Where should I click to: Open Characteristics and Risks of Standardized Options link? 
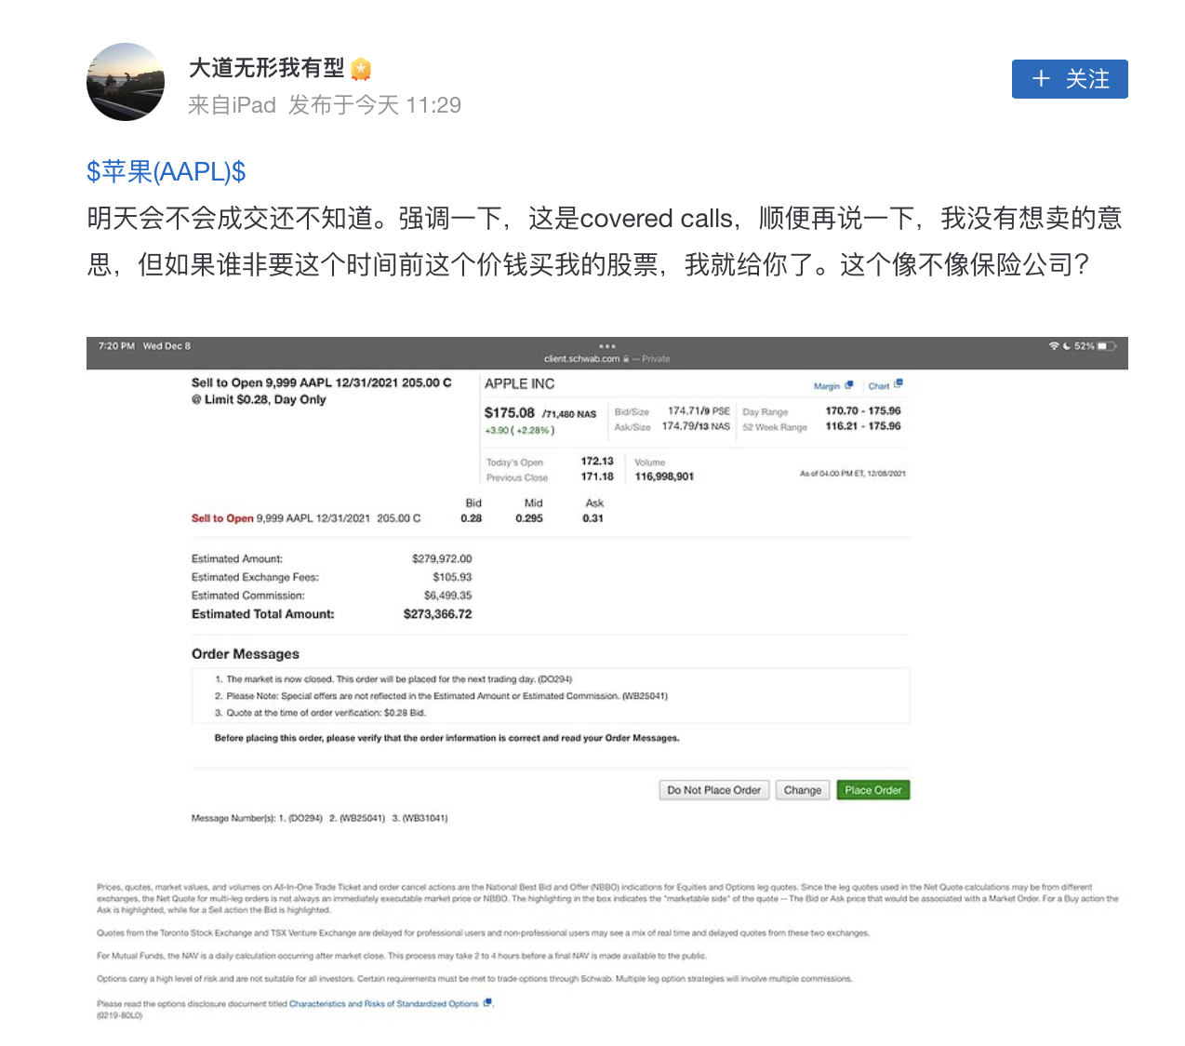click(383, 1003)
